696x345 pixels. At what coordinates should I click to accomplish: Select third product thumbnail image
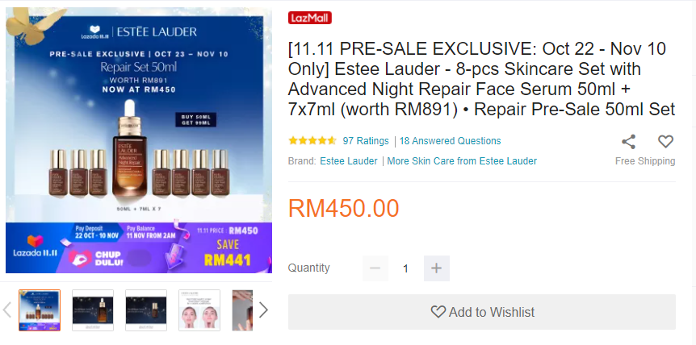146,310
